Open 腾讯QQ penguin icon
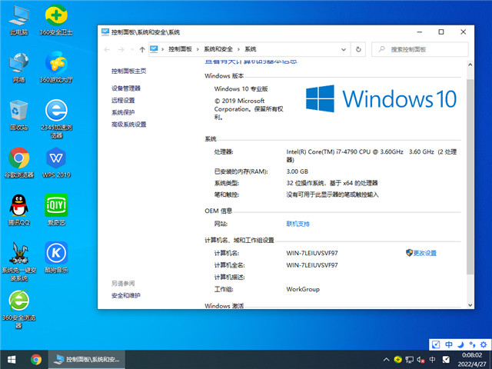Viewport: 492px width, 369px height. point(18,210)
